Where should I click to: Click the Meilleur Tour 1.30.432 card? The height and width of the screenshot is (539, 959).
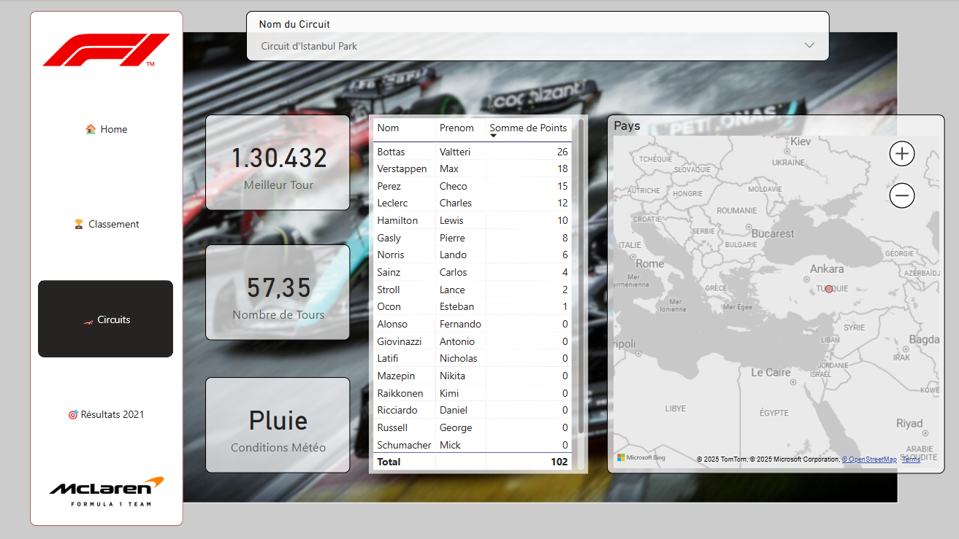278,163
